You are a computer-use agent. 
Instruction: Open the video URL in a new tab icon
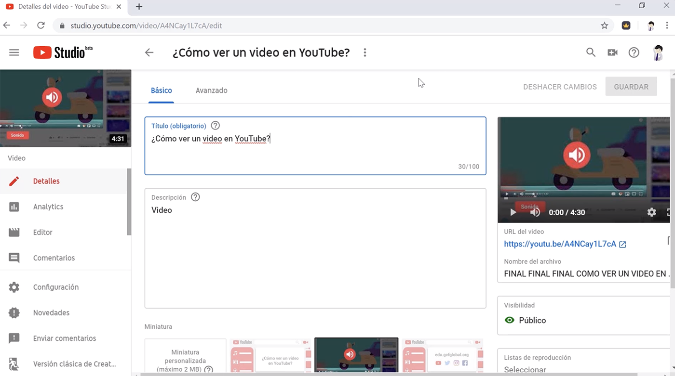point(622,244)
